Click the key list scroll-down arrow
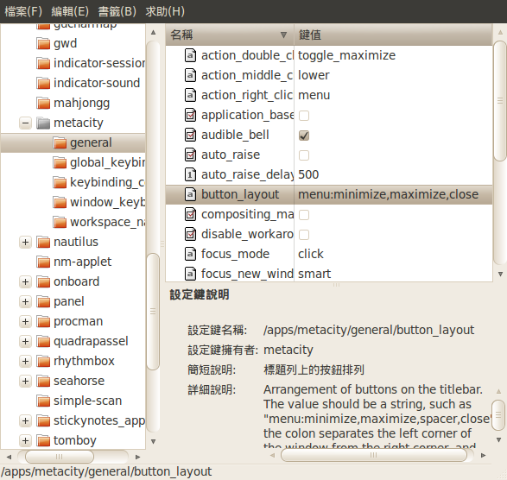 click(x=500, y=275)
